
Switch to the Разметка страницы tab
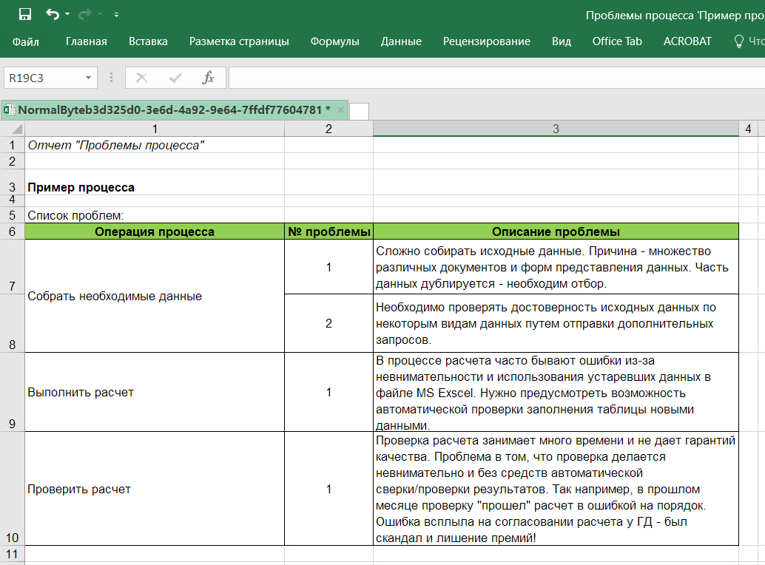(239, 41)
